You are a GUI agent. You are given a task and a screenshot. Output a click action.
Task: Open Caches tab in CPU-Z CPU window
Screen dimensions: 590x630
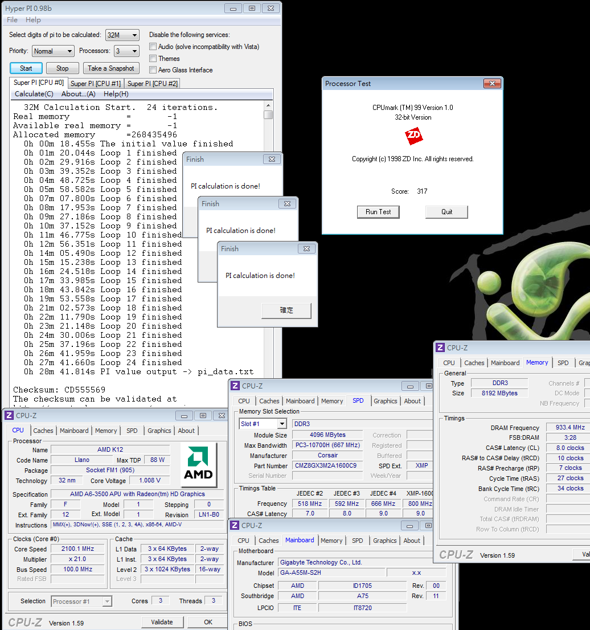coord(43,430)
